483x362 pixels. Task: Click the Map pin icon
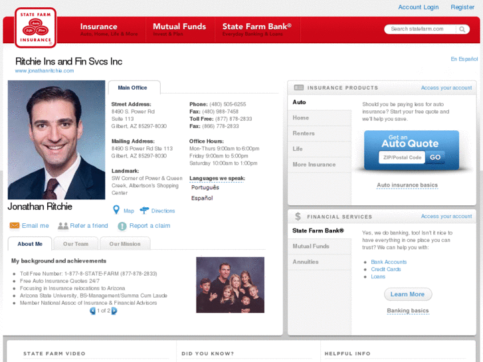click(116, 210)
